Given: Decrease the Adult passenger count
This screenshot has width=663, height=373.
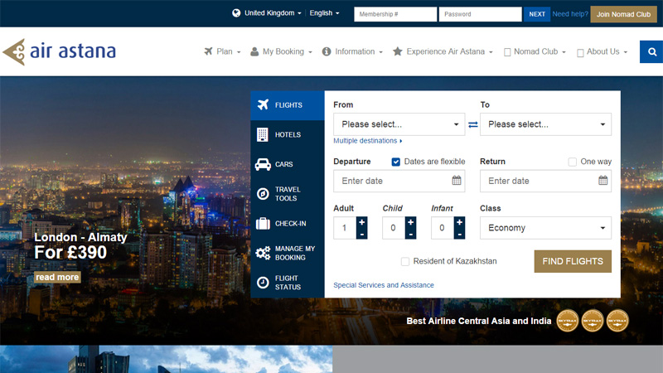Looking at the screenshot, I should pos(362,234).
